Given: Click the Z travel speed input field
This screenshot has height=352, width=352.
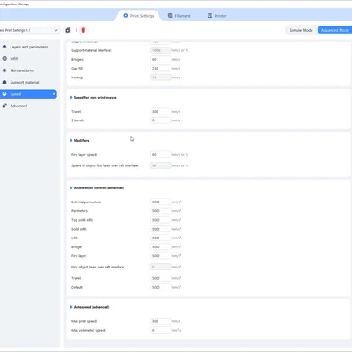Looking at the screenshot, I should pyautogui.click(x=160, y=121).
